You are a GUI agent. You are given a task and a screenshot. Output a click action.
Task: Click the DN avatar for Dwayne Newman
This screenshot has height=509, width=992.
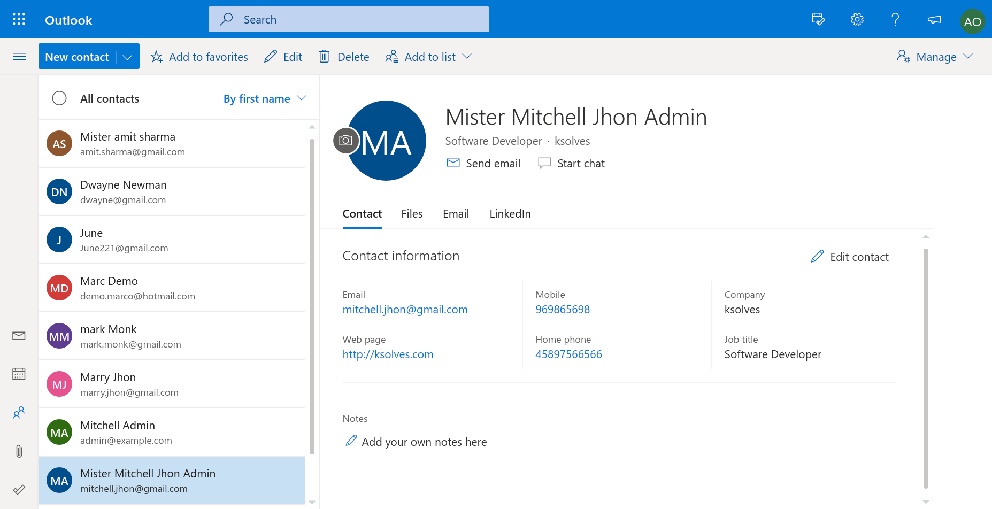[59, 191]
